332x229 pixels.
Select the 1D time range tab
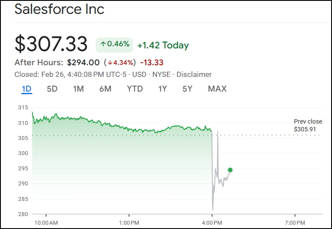click(x=27, y=89)
